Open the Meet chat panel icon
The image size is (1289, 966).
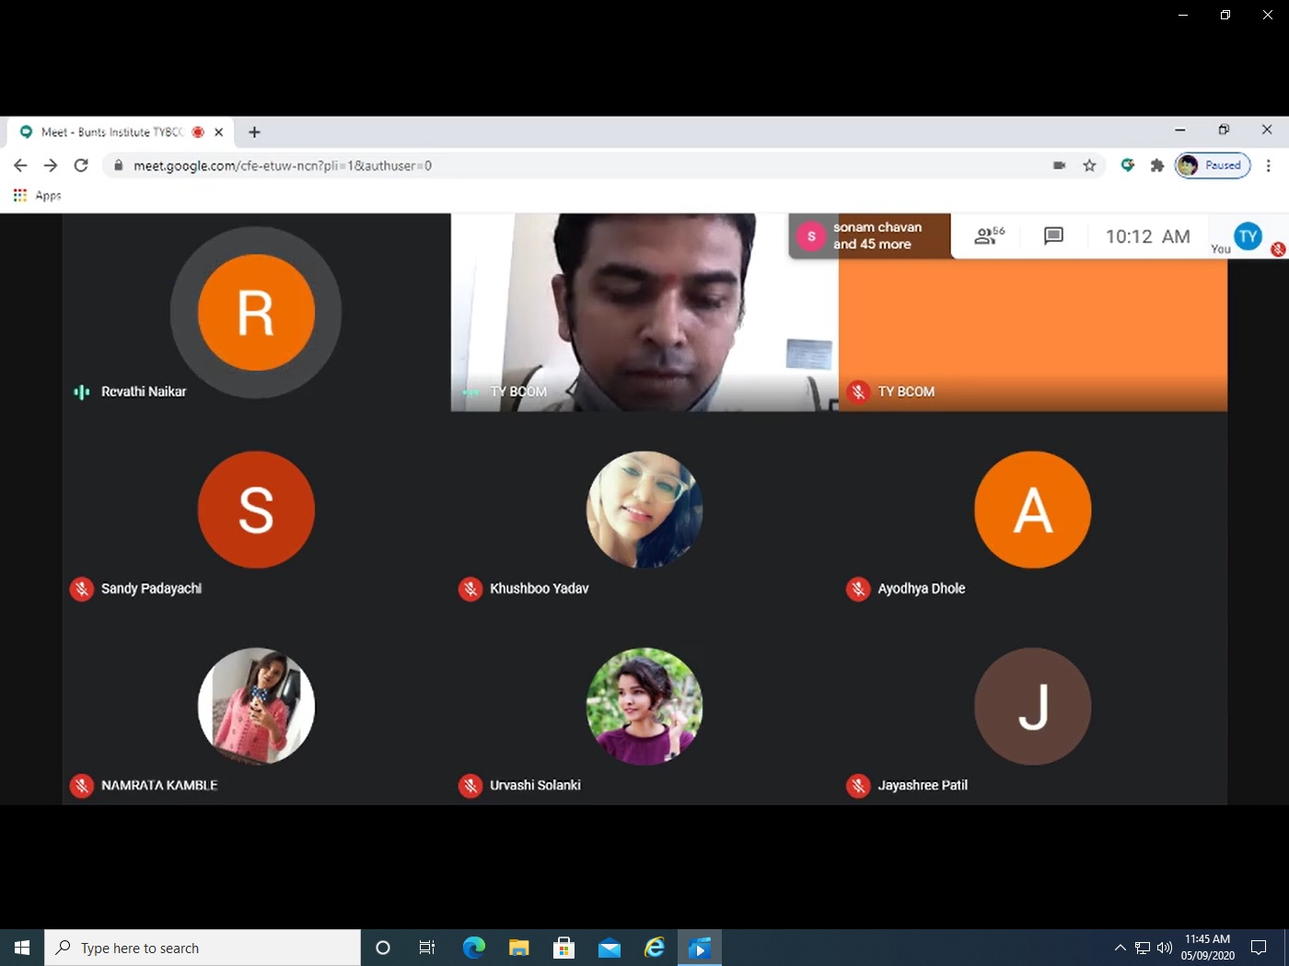coord(1053,236)
